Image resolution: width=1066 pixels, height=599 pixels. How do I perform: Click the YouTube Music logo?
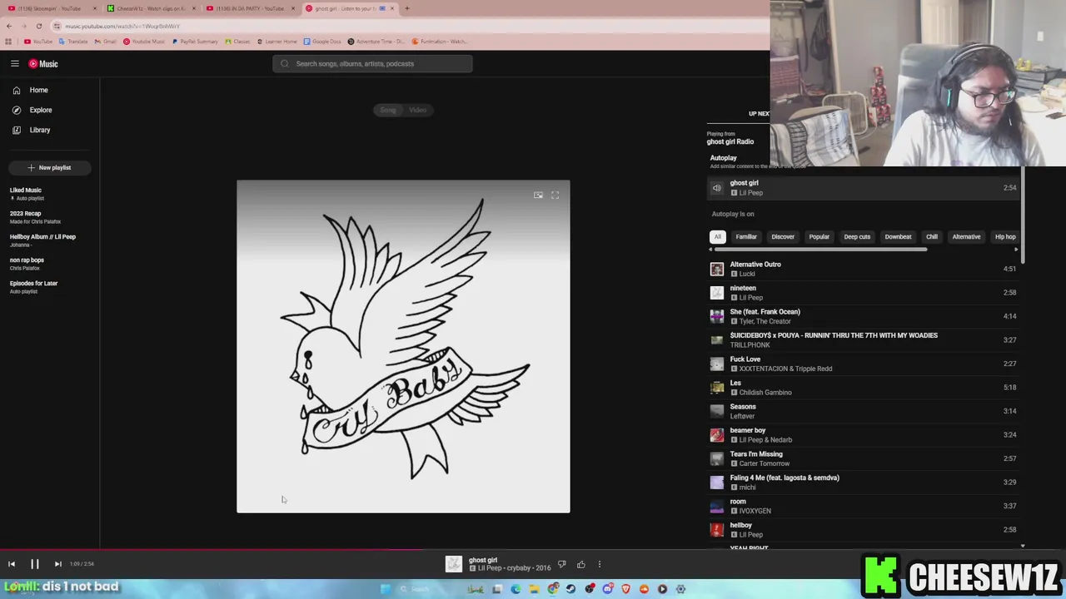click(43, 63)
